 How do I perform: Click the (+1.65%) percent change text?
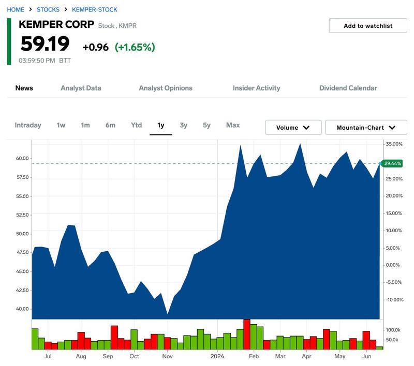point(135,47)
